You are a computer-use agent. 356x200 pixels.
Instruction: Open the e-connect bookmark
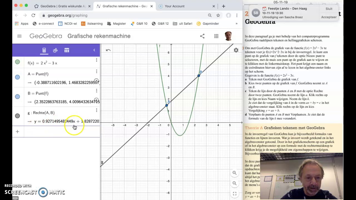(43, 24)
